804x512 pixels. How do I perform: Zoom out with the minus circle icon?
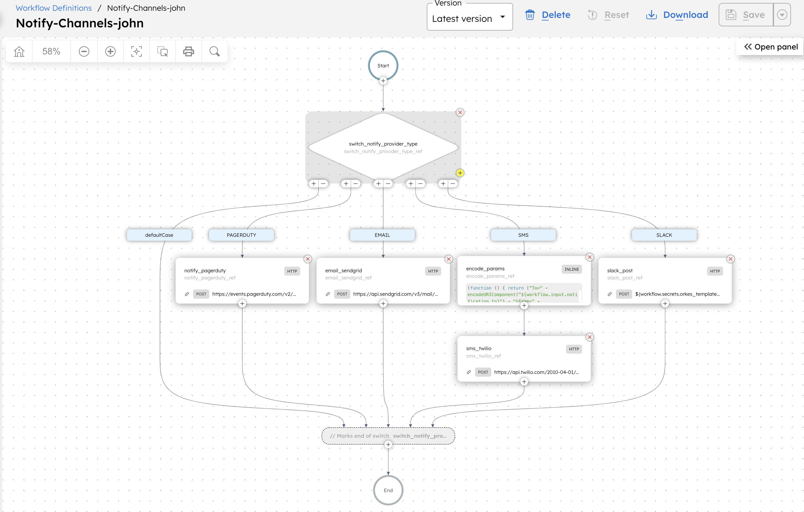pyautogui.click(x=84, y=51)
